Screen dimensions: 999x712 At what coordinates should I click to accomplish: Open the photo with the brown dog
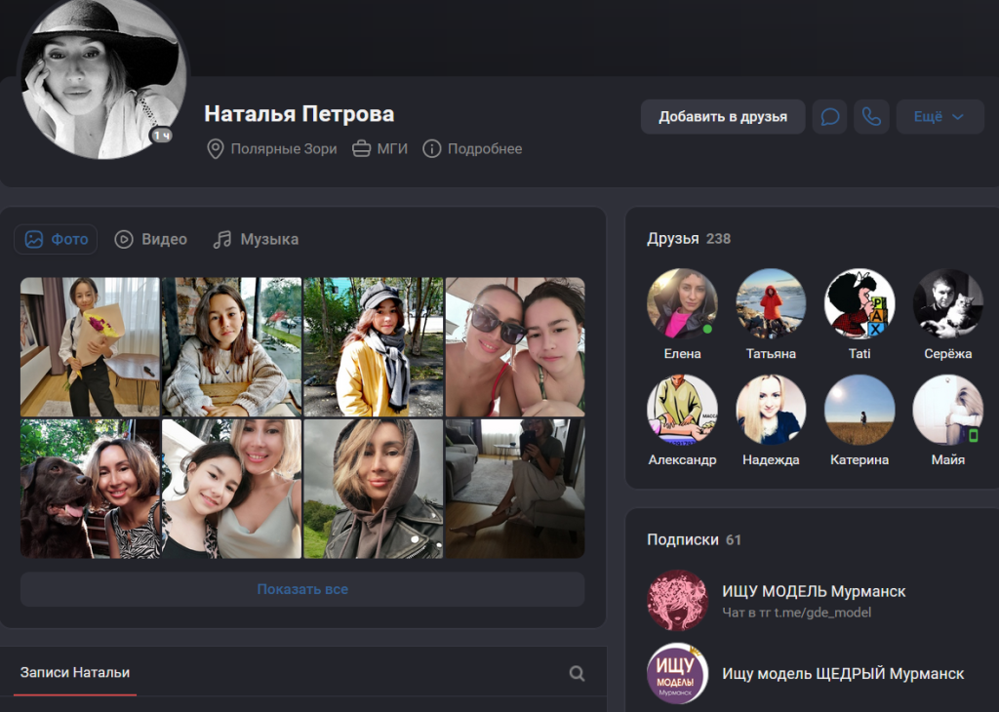tap(90, 489)
